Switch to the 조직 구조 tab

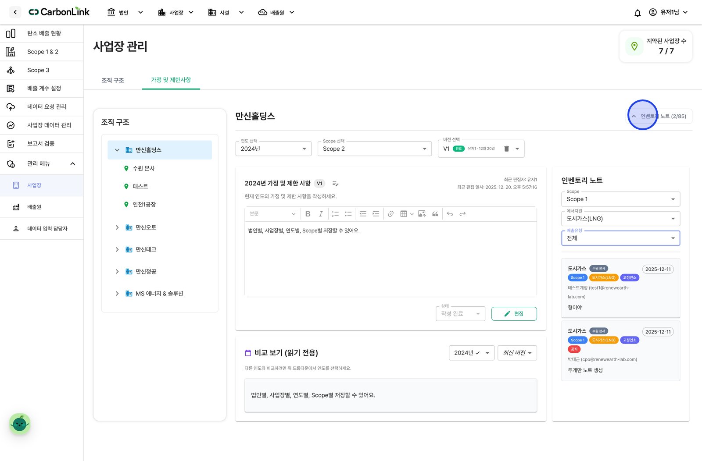tap(113, 80)
